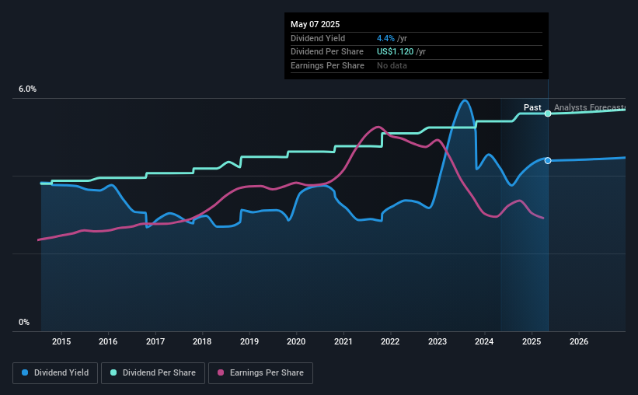Toggle the Dividend Yield legend button
638x395 pixels.
point(55,373)
